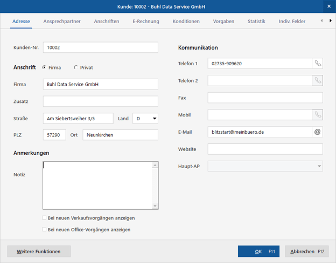Select the Firma radio button
This screenshot has height=263, width=336.
tap(44, 68)
